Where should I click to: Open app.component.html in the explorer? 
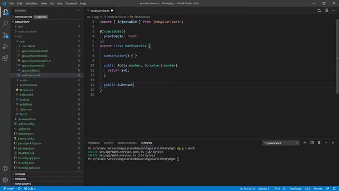coord(35,51)
